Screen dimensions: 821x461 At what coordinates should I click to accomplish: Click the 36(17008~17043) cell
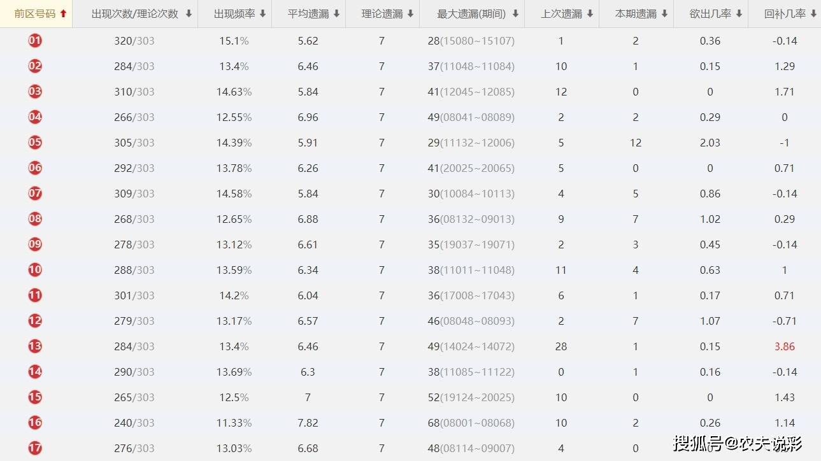click(471, 295)
